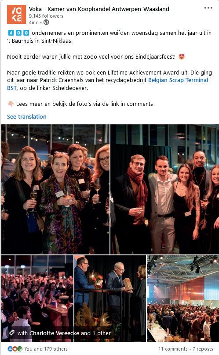The width and height of the screenshot is (219, 355).
Task: Open photo of four women holding glasses
Action: pyautogui.click(x=55, y=189)
